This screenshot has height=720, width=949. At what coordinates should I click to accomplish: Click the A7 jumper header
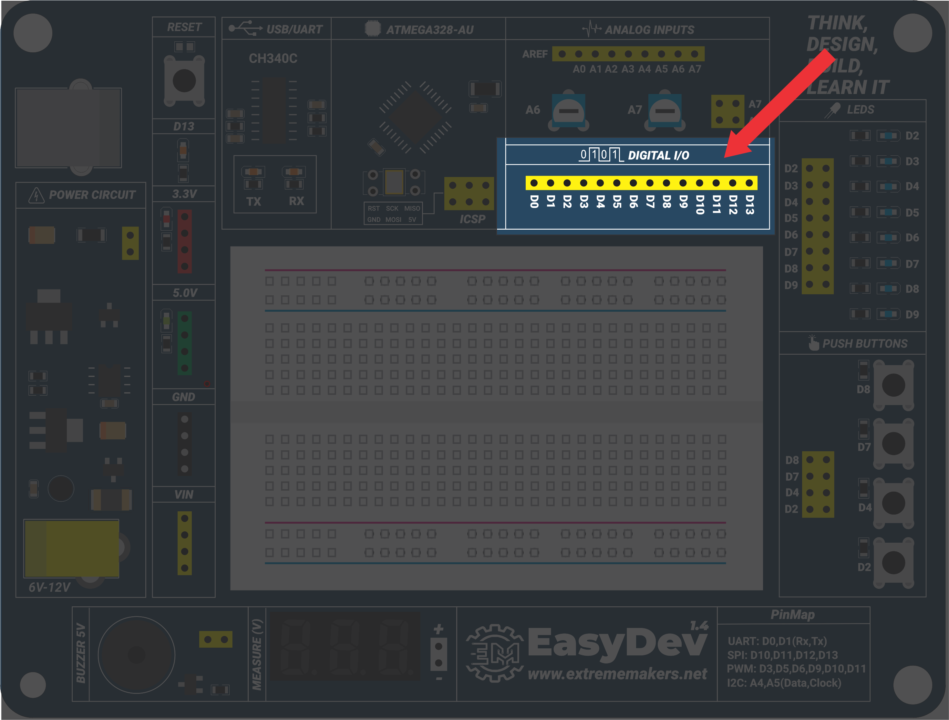pos(727,111)
